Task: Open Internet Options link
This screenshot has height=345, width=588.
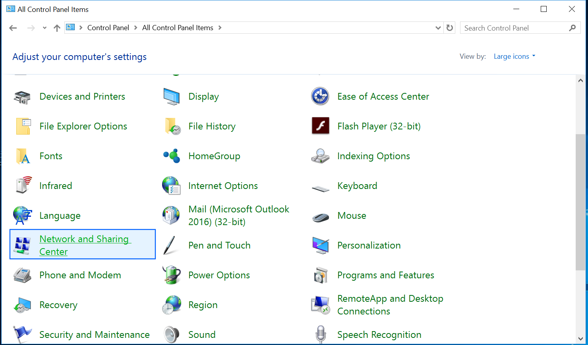Action: coord(223,186)
